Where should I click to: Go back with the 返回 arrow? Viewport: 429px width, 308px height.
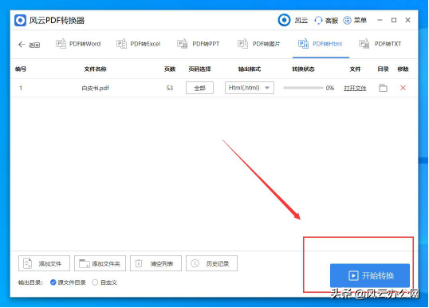click(29, 45)
